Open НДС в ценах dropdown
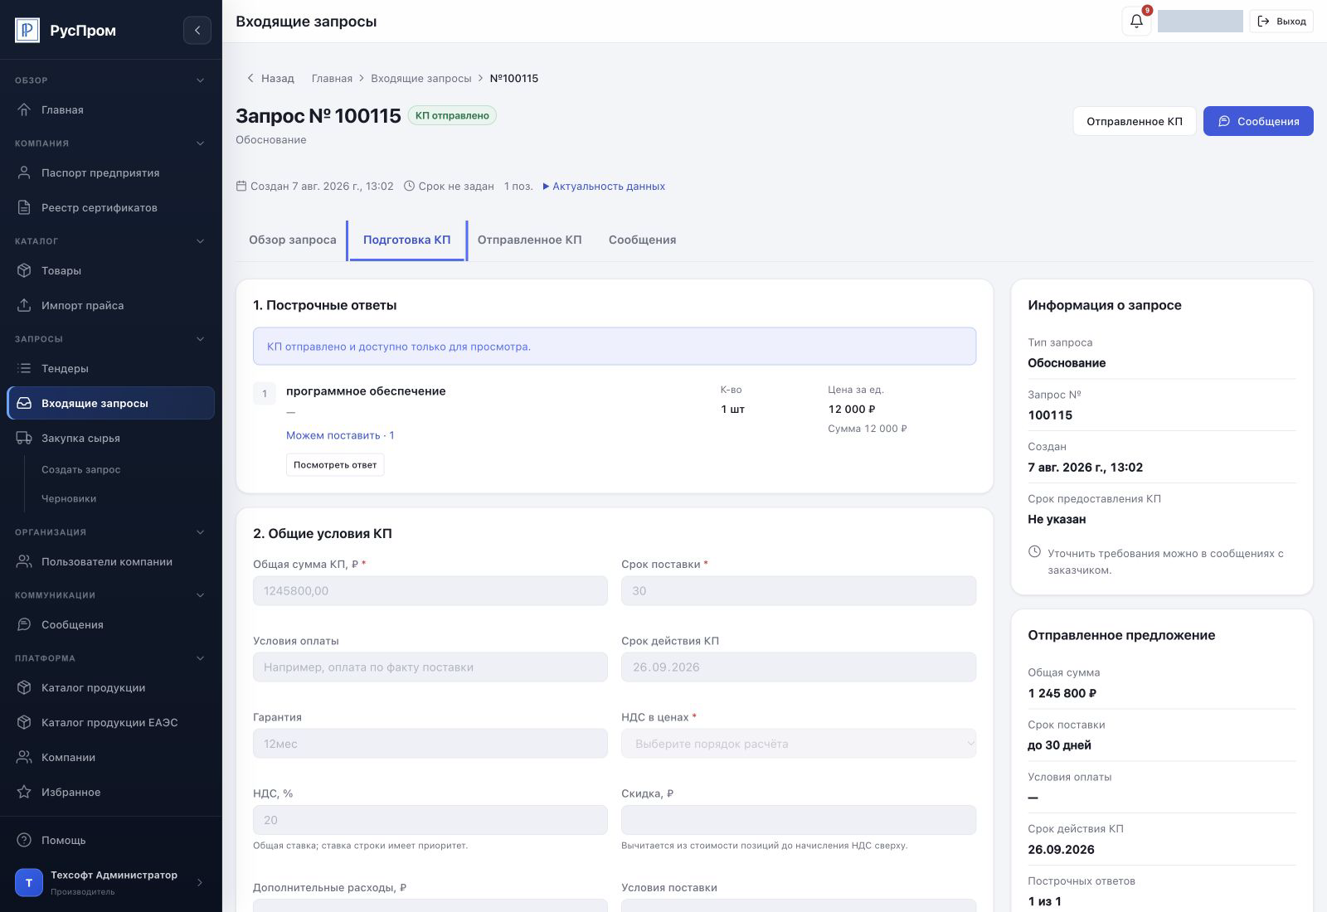Viewport: 1327px width, 912px height. (x=799, y=744)
